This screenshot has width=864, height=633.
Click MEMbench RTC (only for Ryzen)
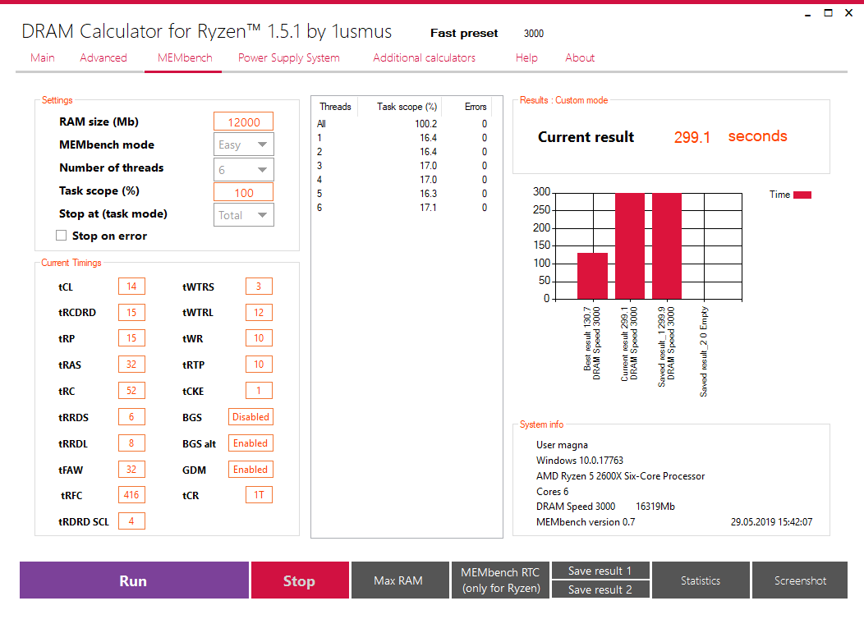point(500,580)
